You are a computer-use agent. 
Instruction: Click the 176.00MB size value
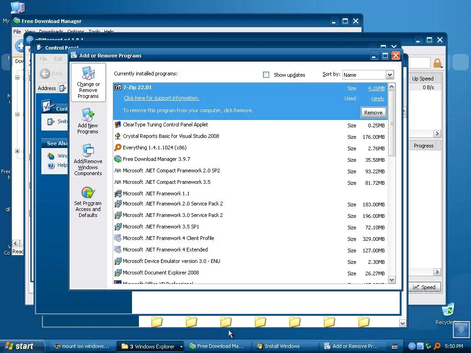(x=373, y=137)
